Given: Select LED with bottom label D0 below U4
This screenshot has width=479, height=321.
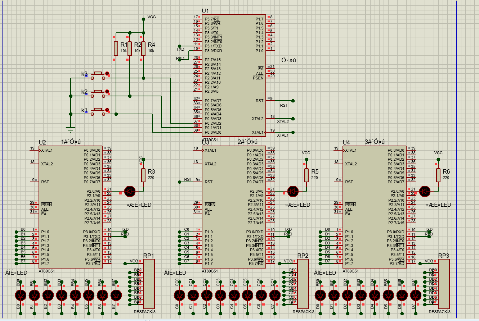Looking at the screenshot, I should (320, 295).
